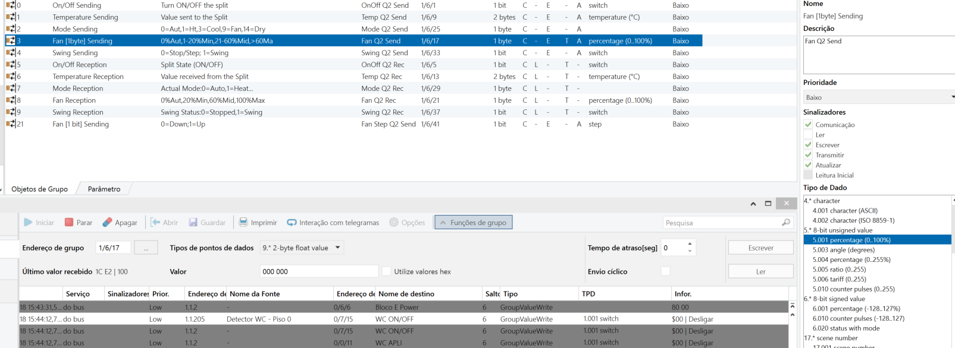Enable the Leitura Inicial flag

pyautogui.click(x=808, y=175)
